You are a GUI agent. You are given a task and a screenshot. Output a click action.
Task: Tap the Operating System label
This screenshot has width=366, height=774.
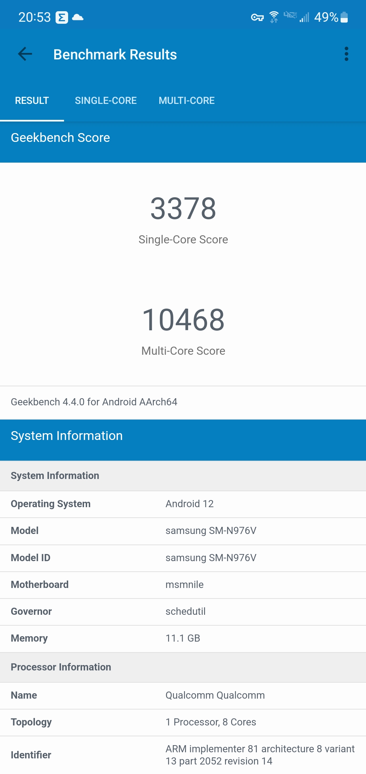tap(50, 504)
